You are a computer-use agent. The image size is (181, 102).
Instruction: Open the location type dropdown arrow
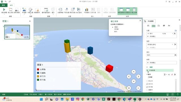[x=173, y=33]
